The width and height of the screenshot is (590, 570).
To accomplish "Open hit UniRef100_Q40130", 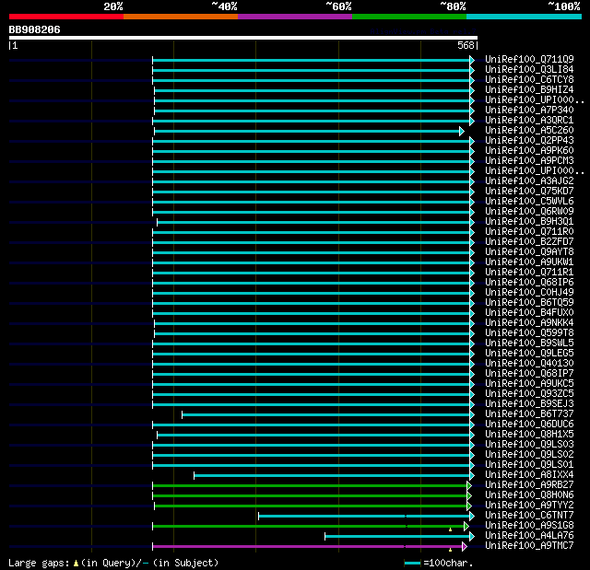I will point(529,364).
